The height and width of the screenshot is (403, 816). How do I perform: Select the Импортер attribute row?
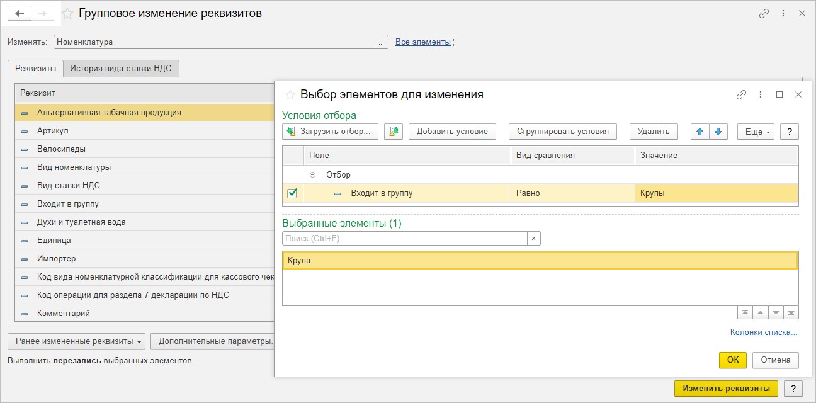(x=145, y=259)
